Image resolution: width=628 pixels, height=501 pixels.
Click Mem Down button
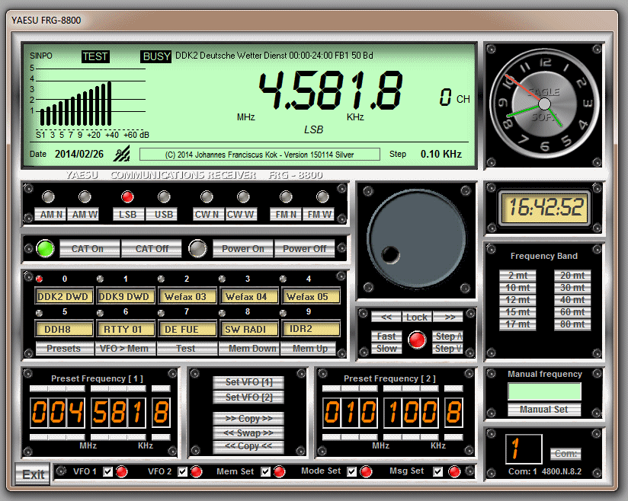[249, 349]
